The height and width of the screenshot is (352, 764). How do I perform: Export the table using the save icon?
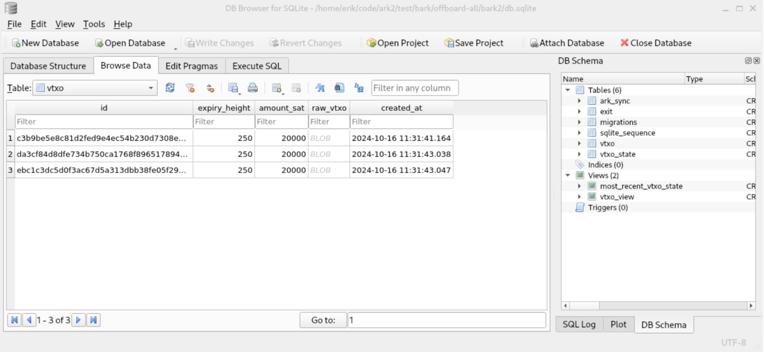coord(233,88)
